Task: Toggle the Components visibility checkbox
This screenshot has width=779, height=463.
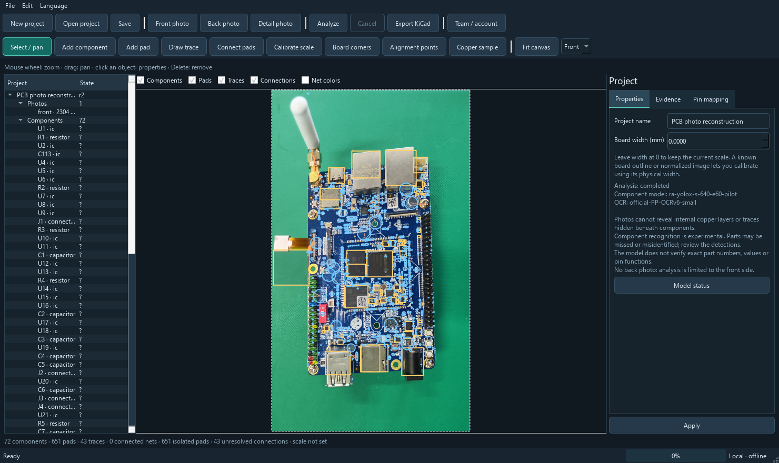Action: (x=141, y=80)
